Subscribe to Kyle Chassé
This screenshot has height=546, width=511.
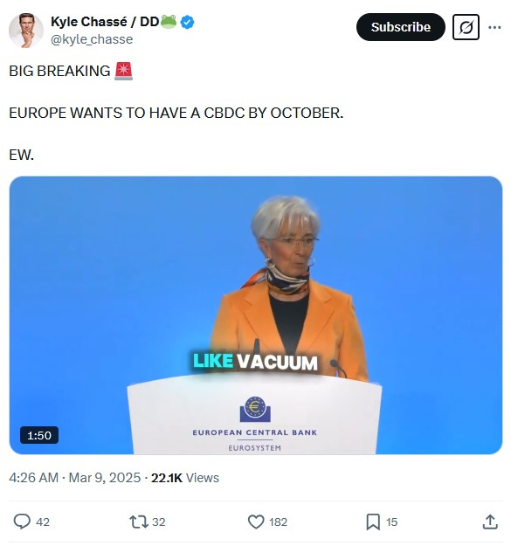[401, 27]
